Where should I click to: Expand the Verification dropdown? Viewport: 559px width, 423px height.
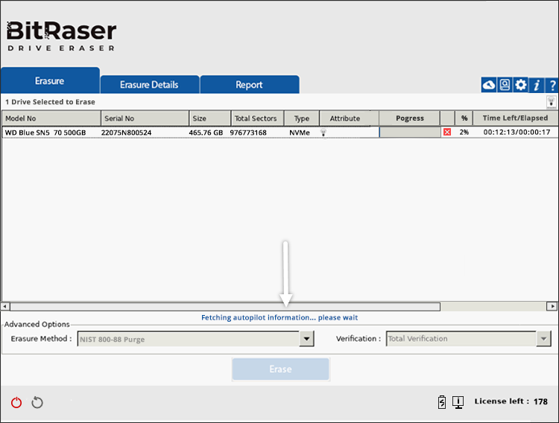(544, 339)
